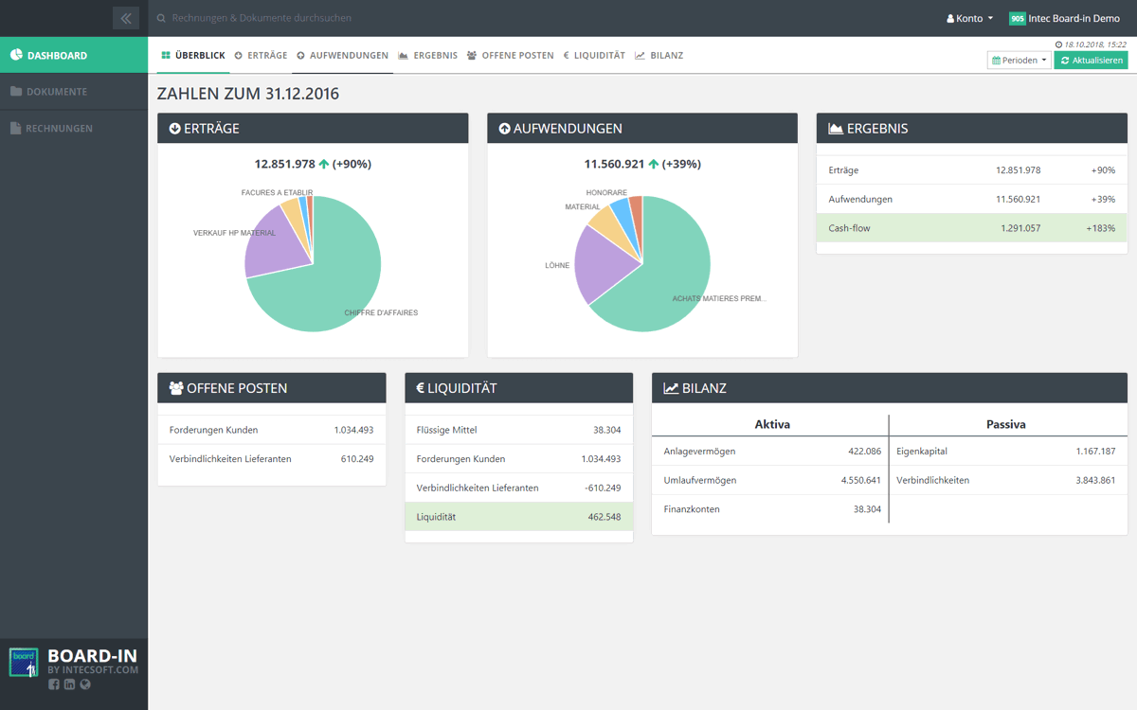Viewport: 1137px width, 710px height.
Task: Switch to the Liquidität tab
Action: 594,56
